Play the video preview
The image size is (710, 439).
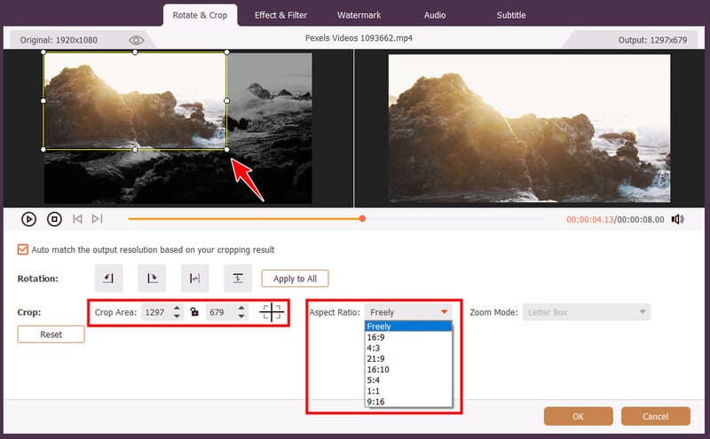28,220
